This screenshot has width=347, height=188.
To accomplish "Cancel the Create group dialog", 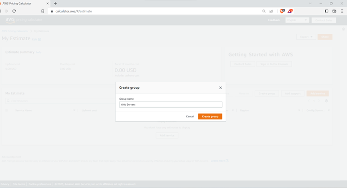I will pyautogui.click(x=190, y=116).
